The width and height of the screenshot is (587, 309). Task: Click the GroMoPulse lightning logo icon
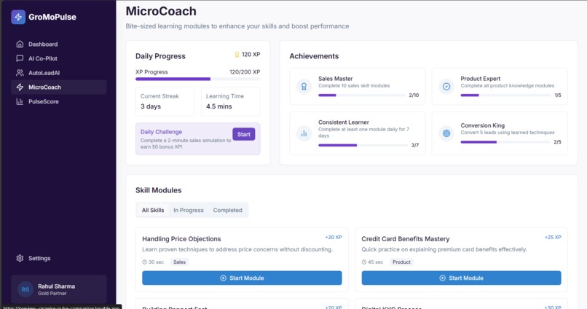tap(18, 17)
